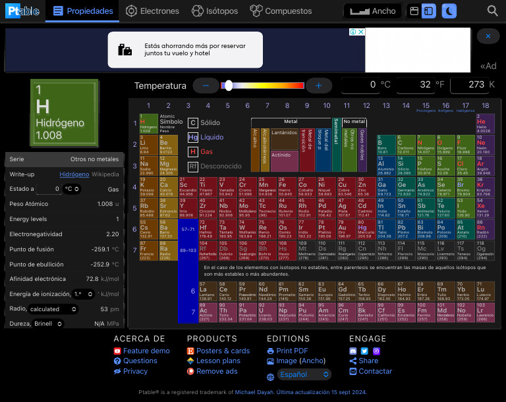Click the 89–103 actinide placeholder cell
506x402 pixels.
[x=188, y=251]
